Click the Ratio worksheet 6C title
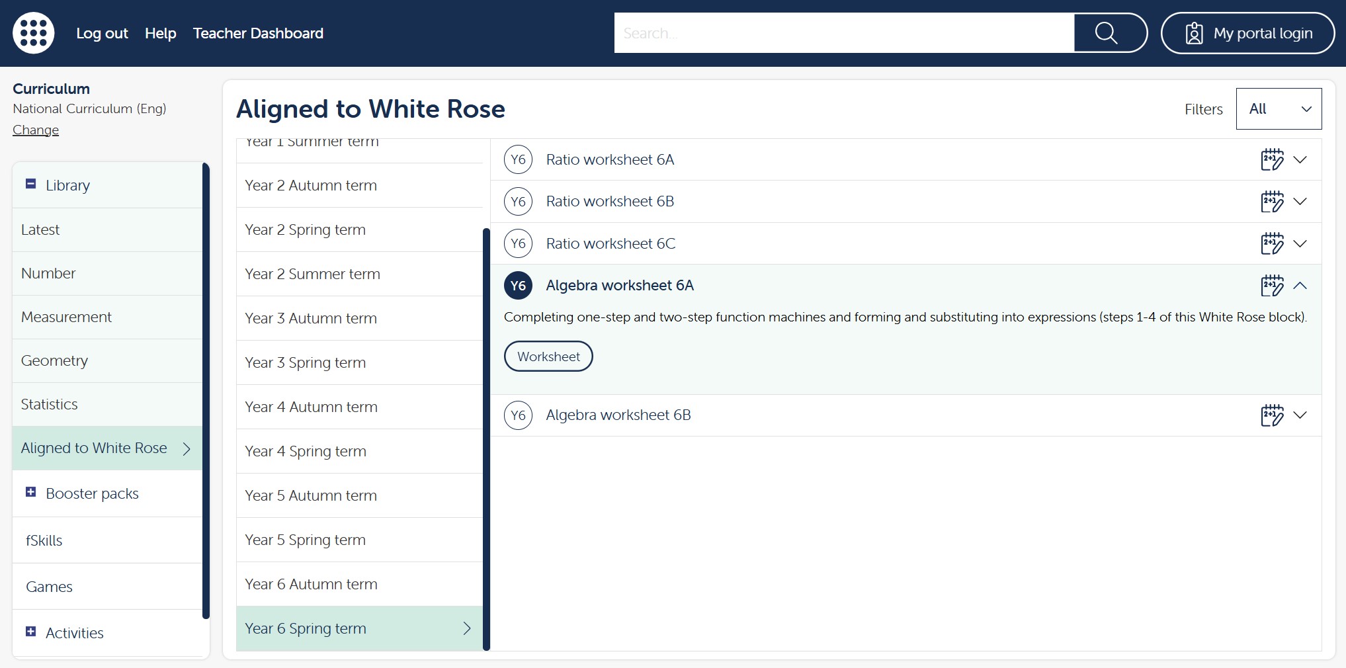Viewport: 1346px width, 668px height. click(610, 243)
